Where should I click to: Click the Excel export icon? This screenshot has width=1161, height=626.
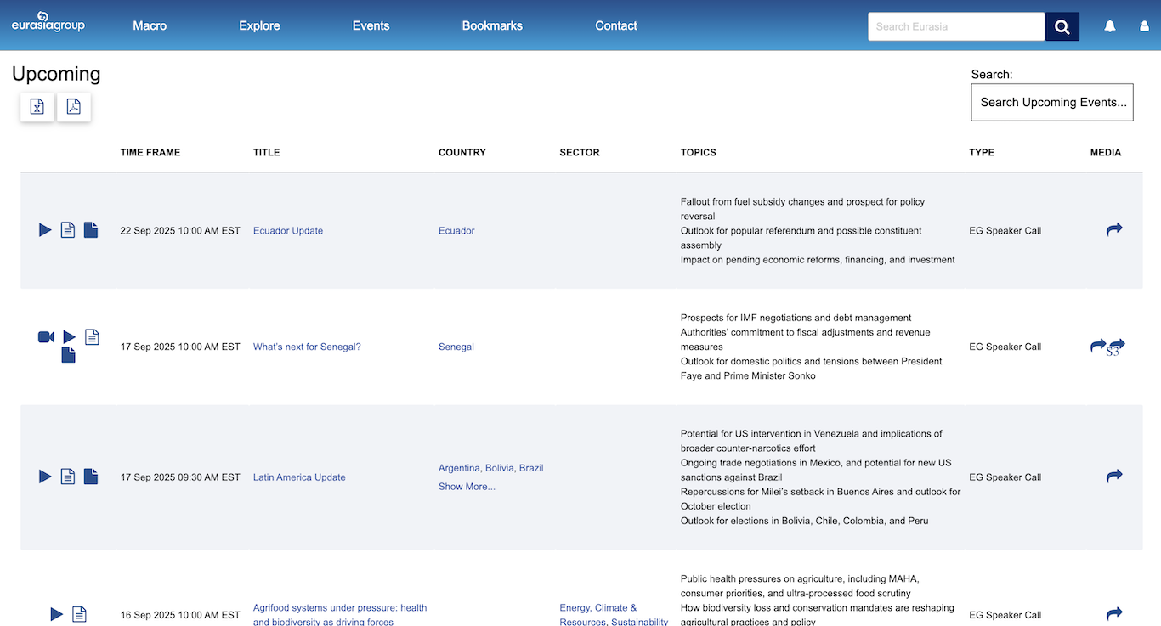pyautogui.click(x=37, y=107)
